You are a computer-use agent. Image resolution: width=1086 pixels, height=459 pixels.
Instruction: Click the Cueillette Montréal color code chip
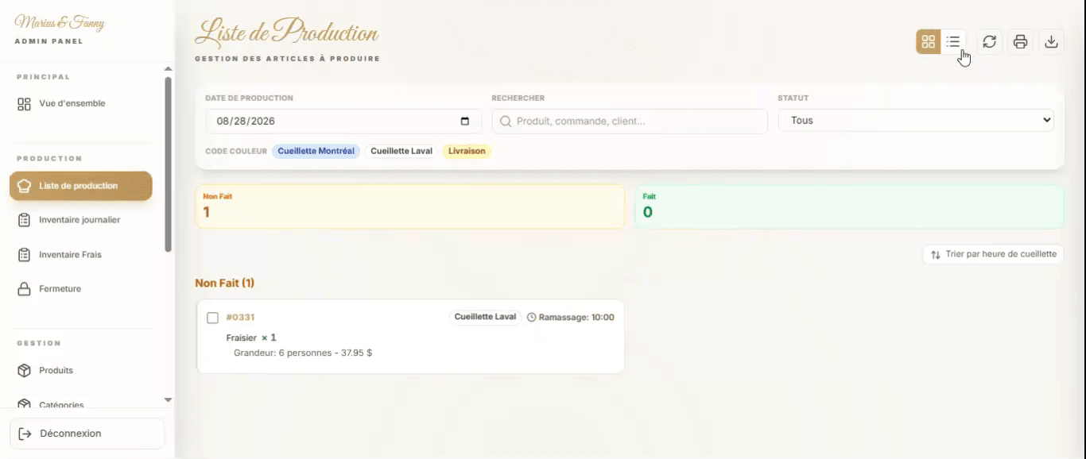(316, 151)
